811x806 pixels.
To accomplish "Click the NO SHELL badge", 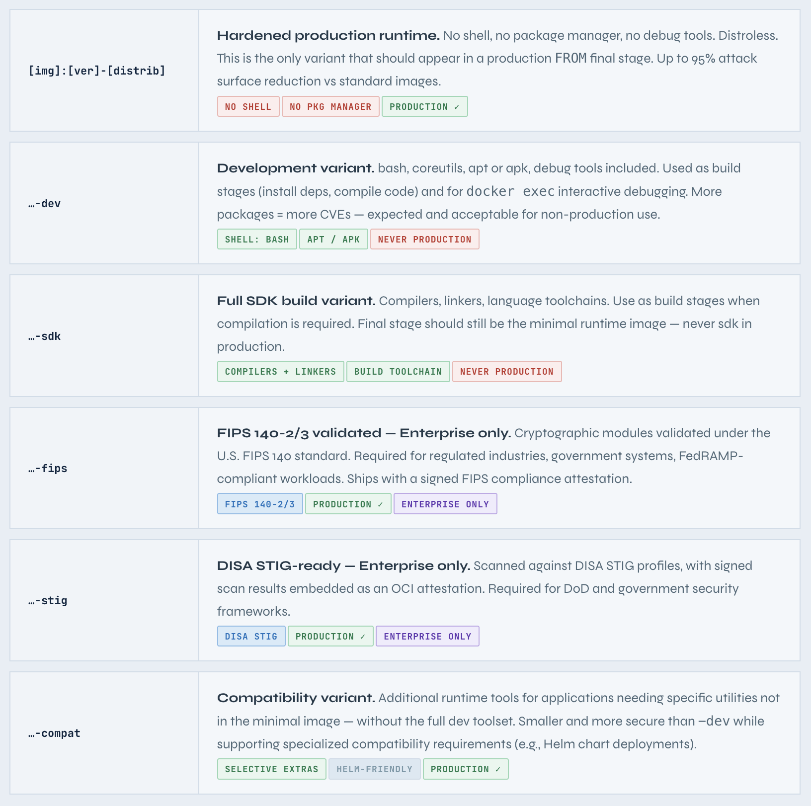I will tap(248, 107).
